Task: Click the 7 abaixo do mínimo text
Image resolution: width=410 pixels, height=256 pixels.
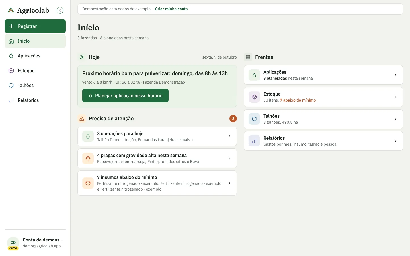Action: tap(298, 100)
